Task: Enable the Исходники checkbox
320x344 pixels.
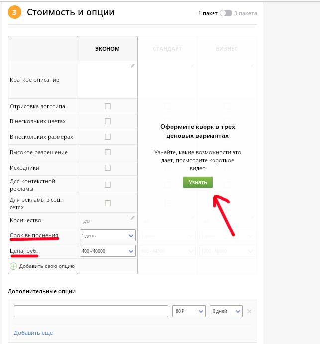Action: coord(107,168)
